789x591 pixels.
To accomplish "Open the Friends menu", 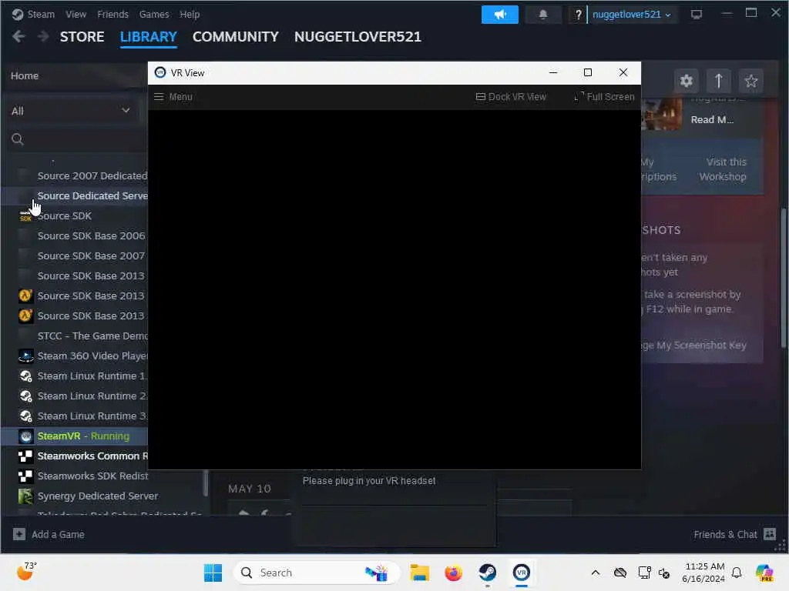I will tap(112, 14).
